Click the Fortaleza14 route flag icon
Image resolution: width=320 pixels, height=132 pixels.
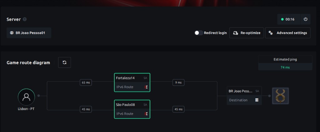pyautogui.click(x=146, y=87)
